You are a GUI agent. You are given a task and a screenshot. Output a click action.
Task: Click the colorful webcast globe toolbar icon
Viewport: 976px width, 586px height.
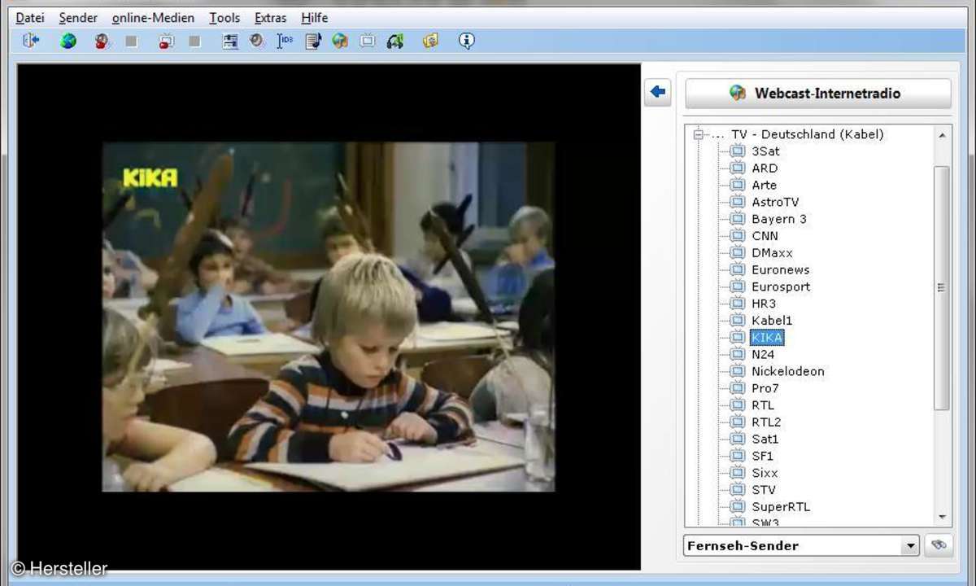point(340,41)
